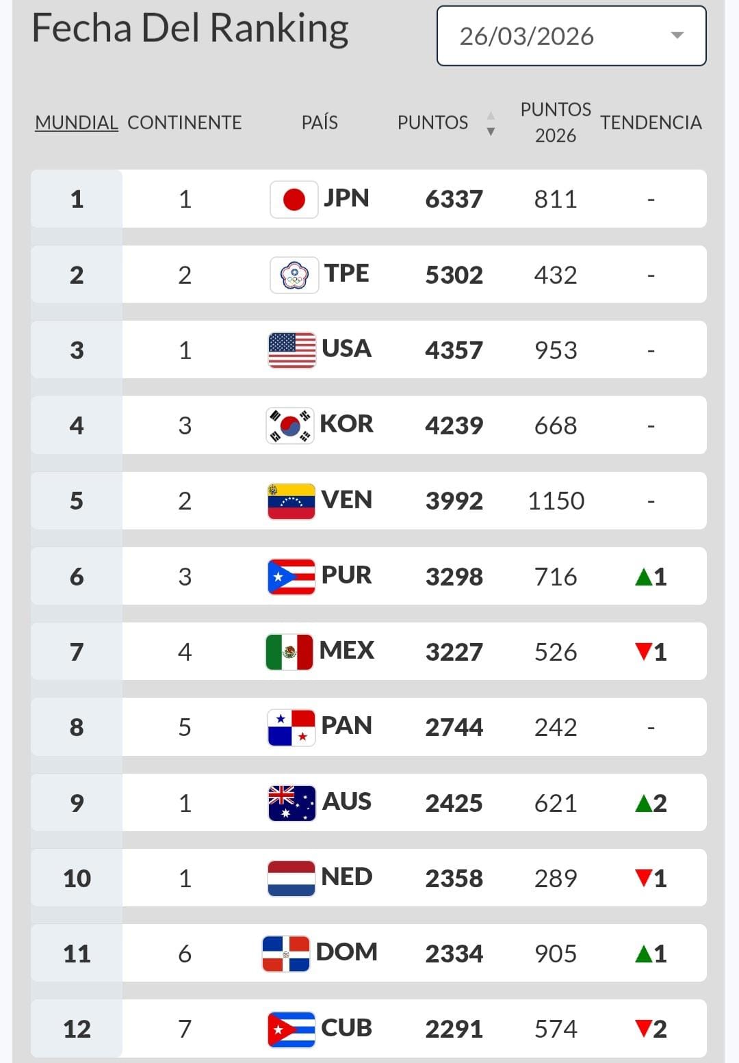739x1063 pixels.
Task: Click the Australia flag icon
Action: (291, 802)
